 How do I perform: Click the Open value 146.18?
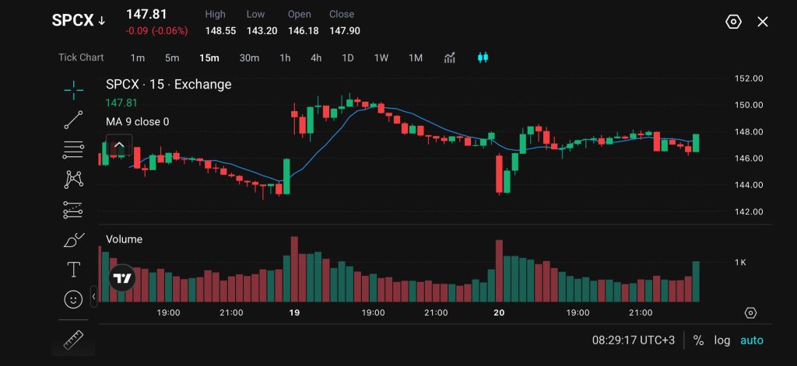tap(304, 31)
